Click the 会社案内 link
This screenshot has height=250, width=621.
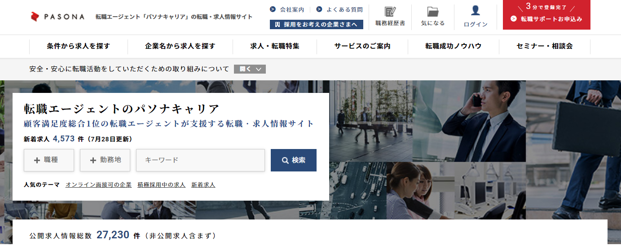tap(292, 9)
